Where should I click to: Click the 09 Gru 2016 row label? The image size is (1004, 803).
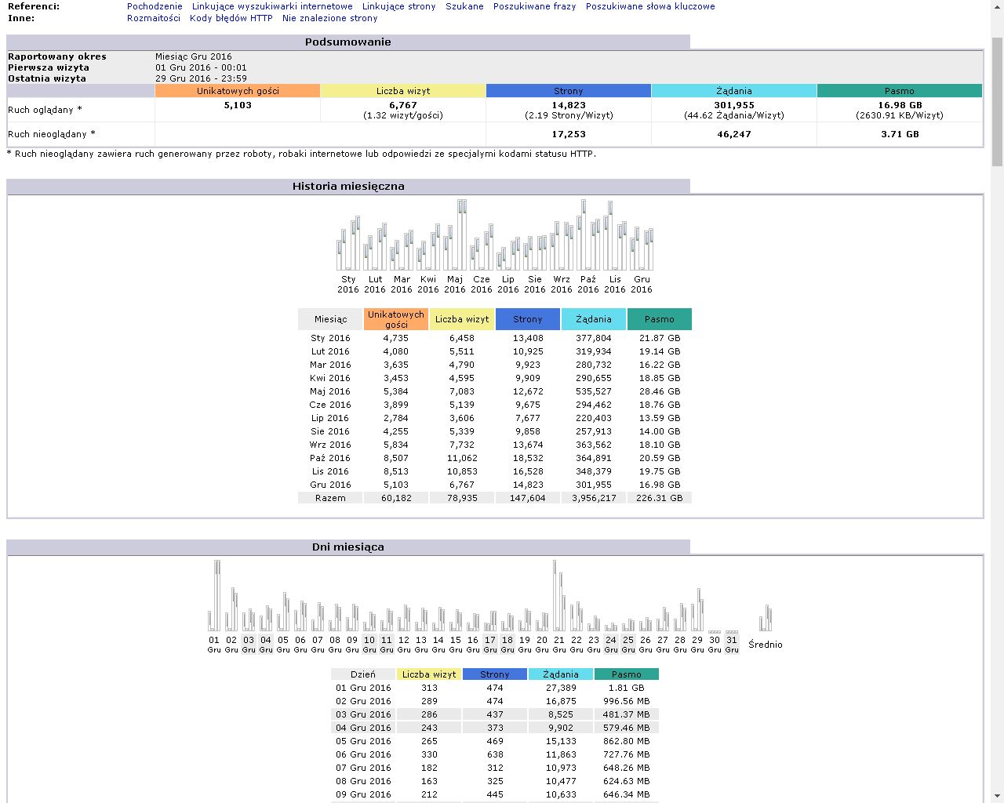363,794
